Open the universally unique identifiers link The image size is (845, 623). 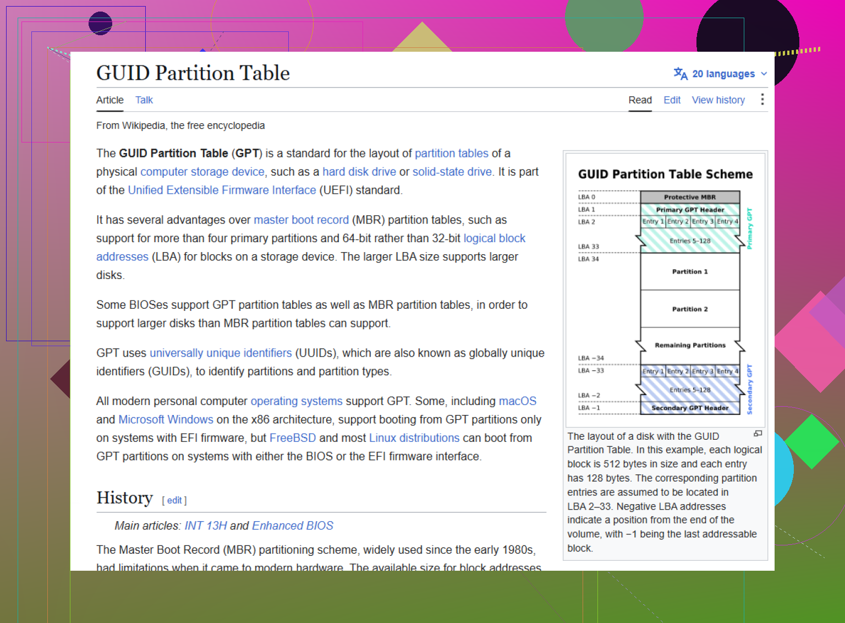[221, 353]
